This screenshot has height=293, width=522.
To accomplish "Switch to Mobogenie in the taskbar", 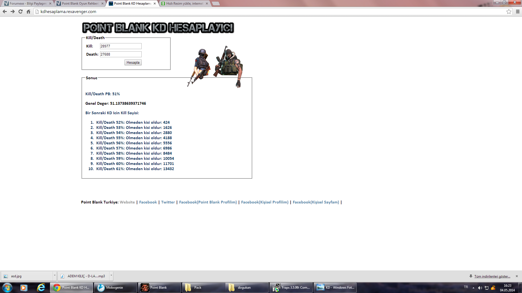I will (x=116, y=288).
